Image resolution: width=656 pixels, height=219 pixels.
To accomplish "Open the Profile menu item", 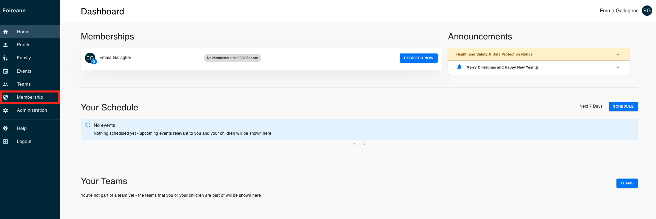I will tap(30, 45).
